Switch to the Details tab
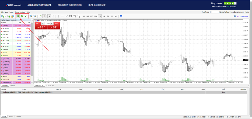Image resolution: width=252 pixels, height=119 pixels. click(x=13, y=85)
